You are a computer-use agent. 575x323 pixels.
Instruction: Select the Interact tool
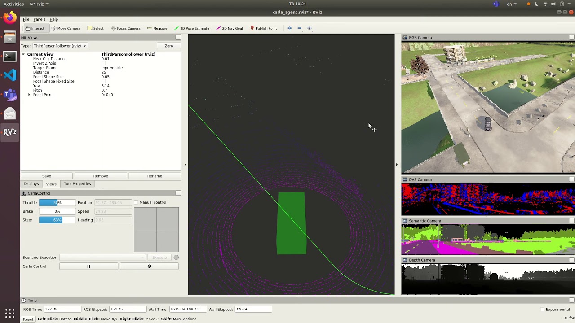[35, 28]
